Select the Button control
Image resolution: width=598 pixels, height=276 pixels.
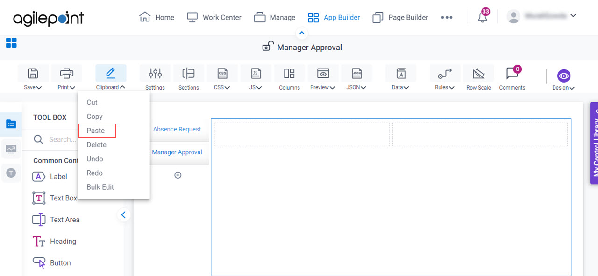51,263
